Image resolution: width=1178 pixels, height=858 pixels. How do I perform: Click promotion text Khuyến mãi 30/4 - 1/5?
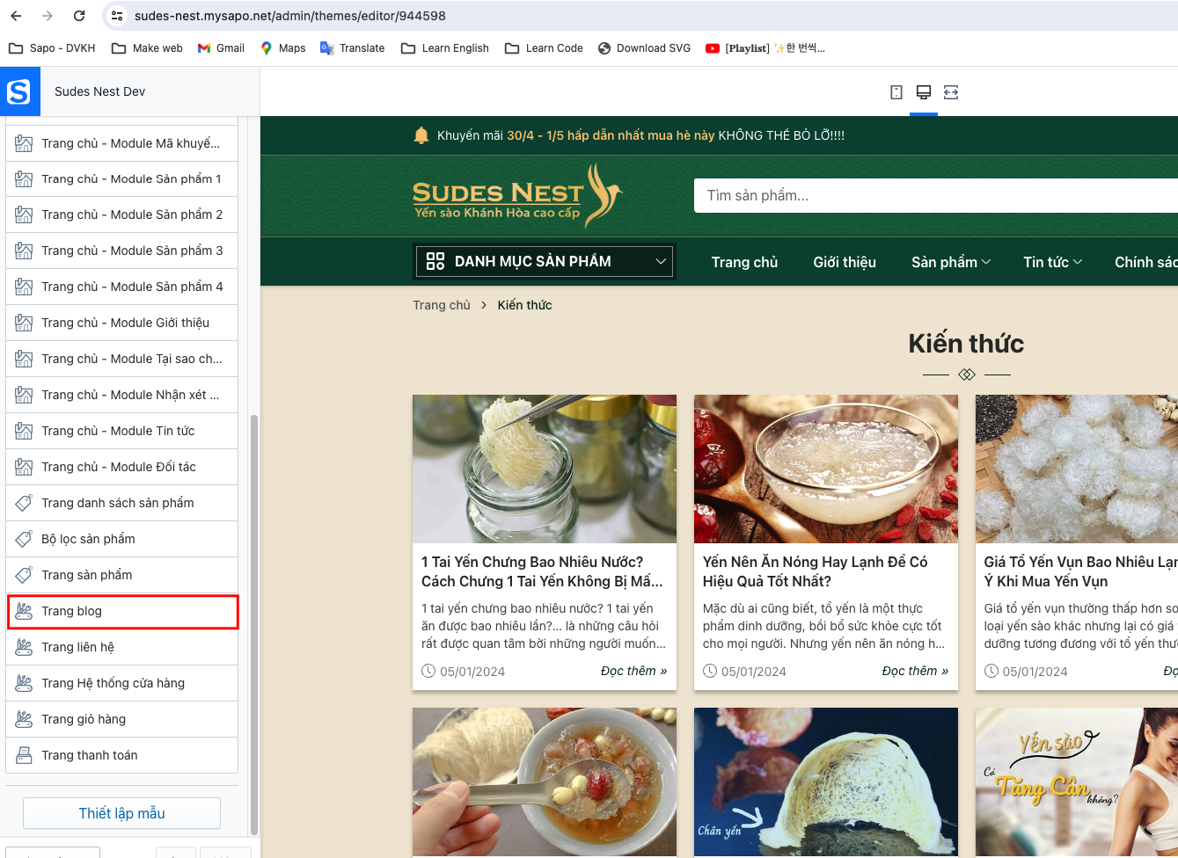pyautogui.click(x=640, y=135)
